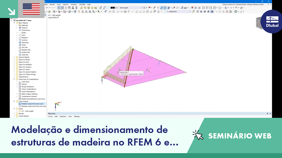
Task: Click Go To in the Materials panel
Action: click(x=50, y=116)
